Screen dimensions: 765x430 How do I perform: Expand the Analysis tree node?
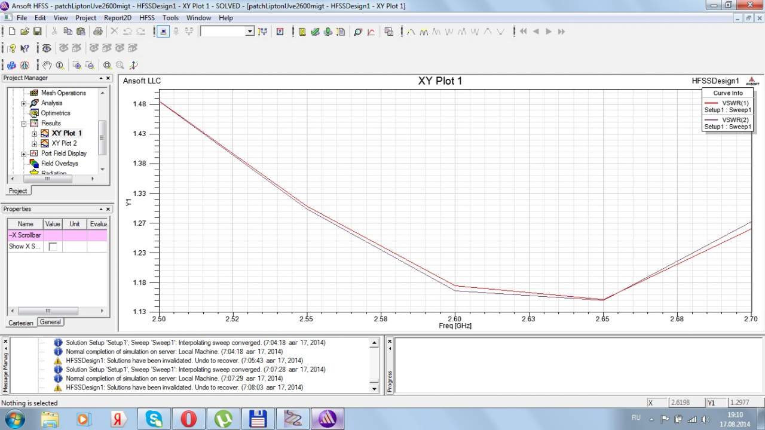tap(24, 103)
